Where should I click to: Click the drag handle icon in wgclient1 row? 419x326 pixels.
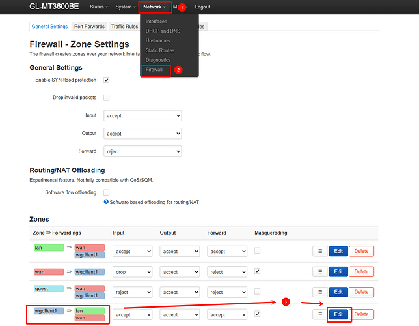coord(319,314)
